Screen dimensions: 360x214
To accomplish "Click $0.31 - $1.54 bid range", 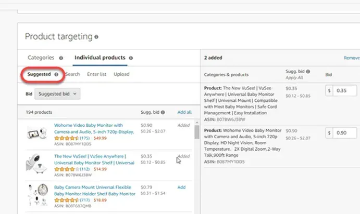I will 153,193.
